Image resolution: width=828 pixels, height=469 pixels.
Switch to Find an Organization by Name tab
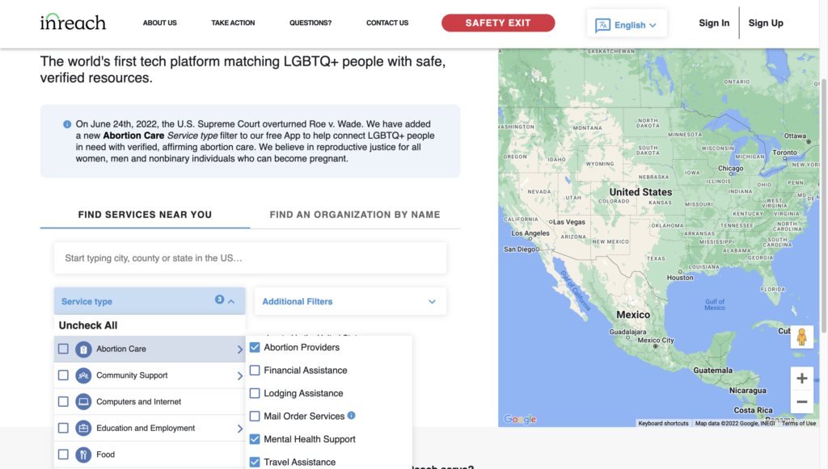tap(355, 215)
